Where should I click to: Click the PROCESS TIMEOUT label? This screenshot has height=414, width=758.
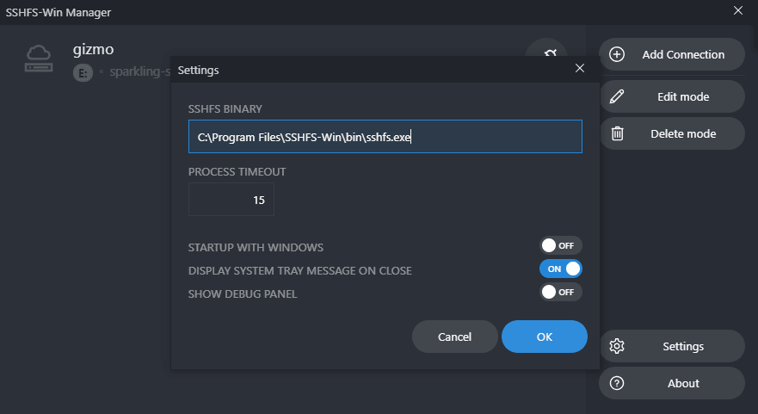(237, 171)
